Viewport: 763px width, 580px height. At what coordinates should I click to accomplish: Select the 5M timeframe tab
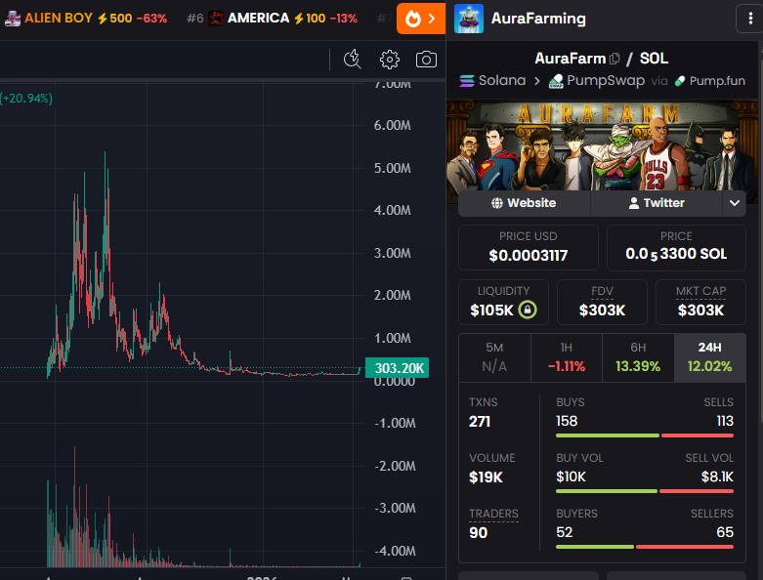[494, 357]
